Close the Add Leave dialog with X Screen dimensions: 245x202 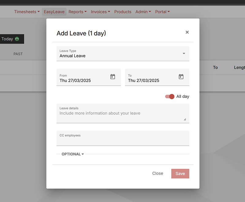click(x=187, y=32)
